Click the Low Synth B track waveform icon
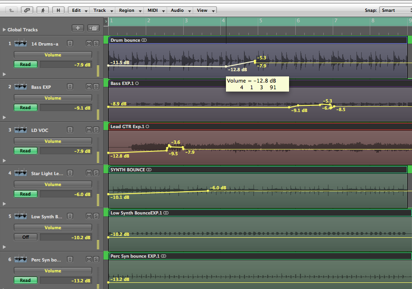The height and width of the screenshot is (289, 412). click(x=20, y=216)
